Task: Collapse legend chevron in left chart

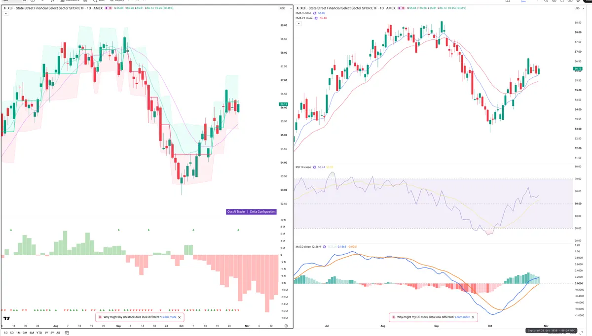Action: click(5, 14)
